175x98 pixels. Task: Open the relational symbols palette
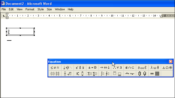pyautogui.click(x=55, y=68)
